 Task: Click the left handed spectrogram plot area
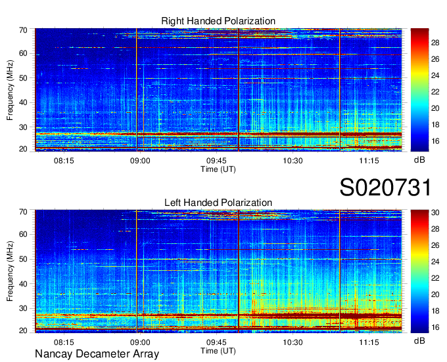tap(218, 271)
